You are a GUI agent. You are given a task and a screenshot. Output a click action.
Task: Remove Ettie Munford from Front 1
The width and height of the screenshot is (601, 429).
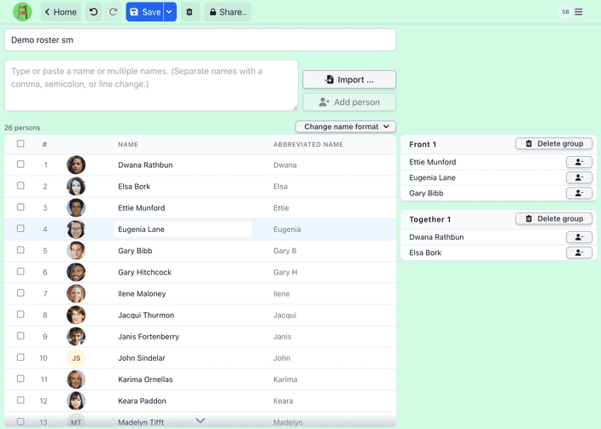point(579,162)
